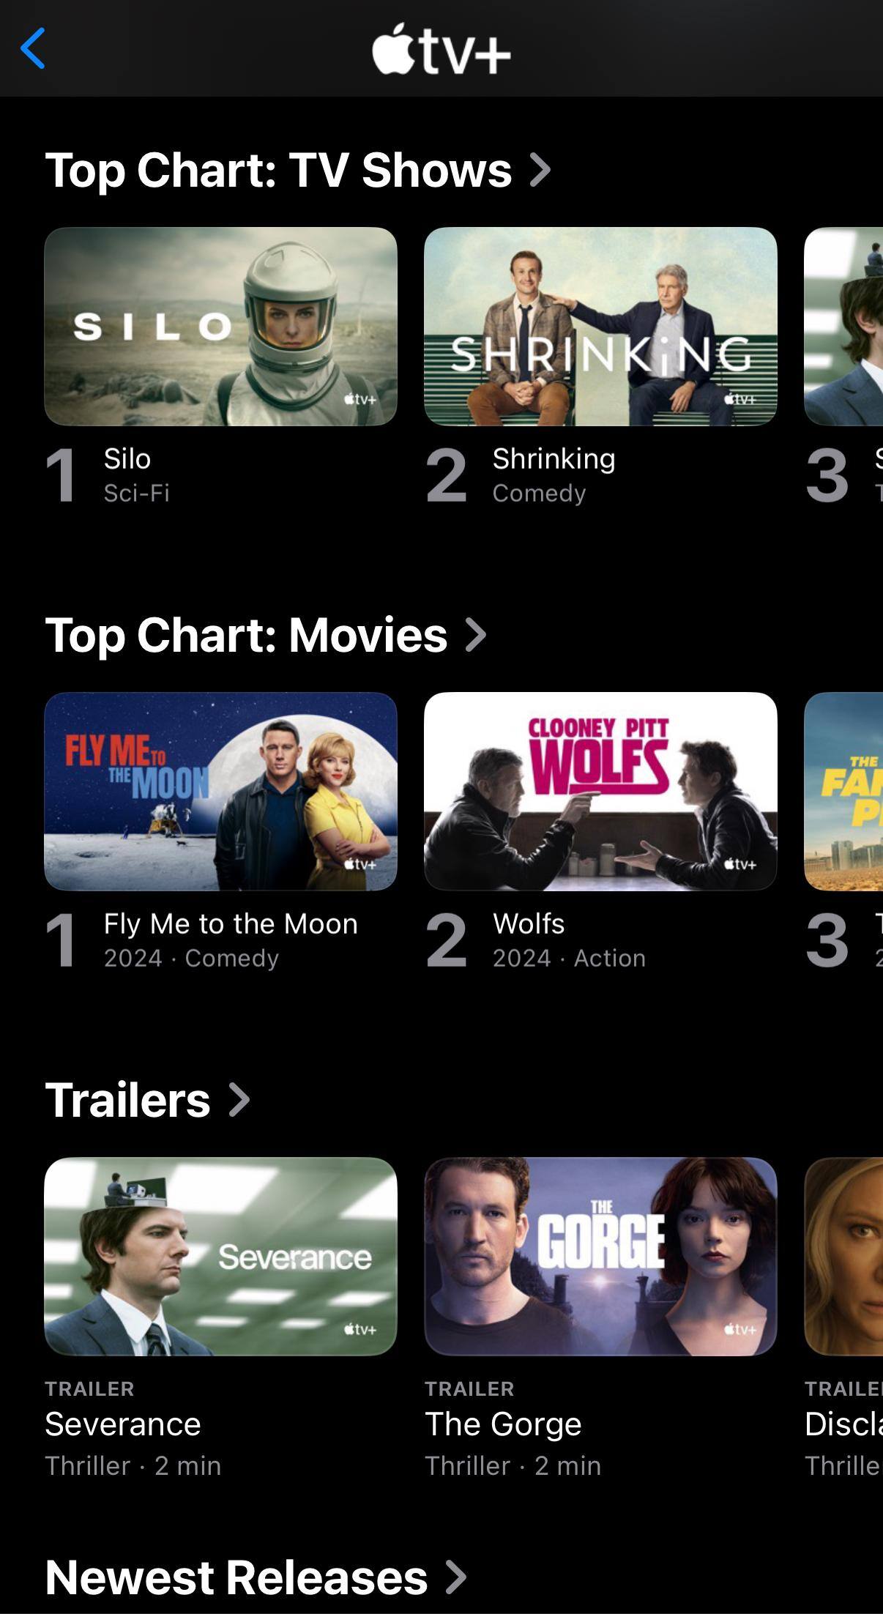Select the Fly Me to the Moon poster
The image size is (883, 1614).
click(221, 792)
